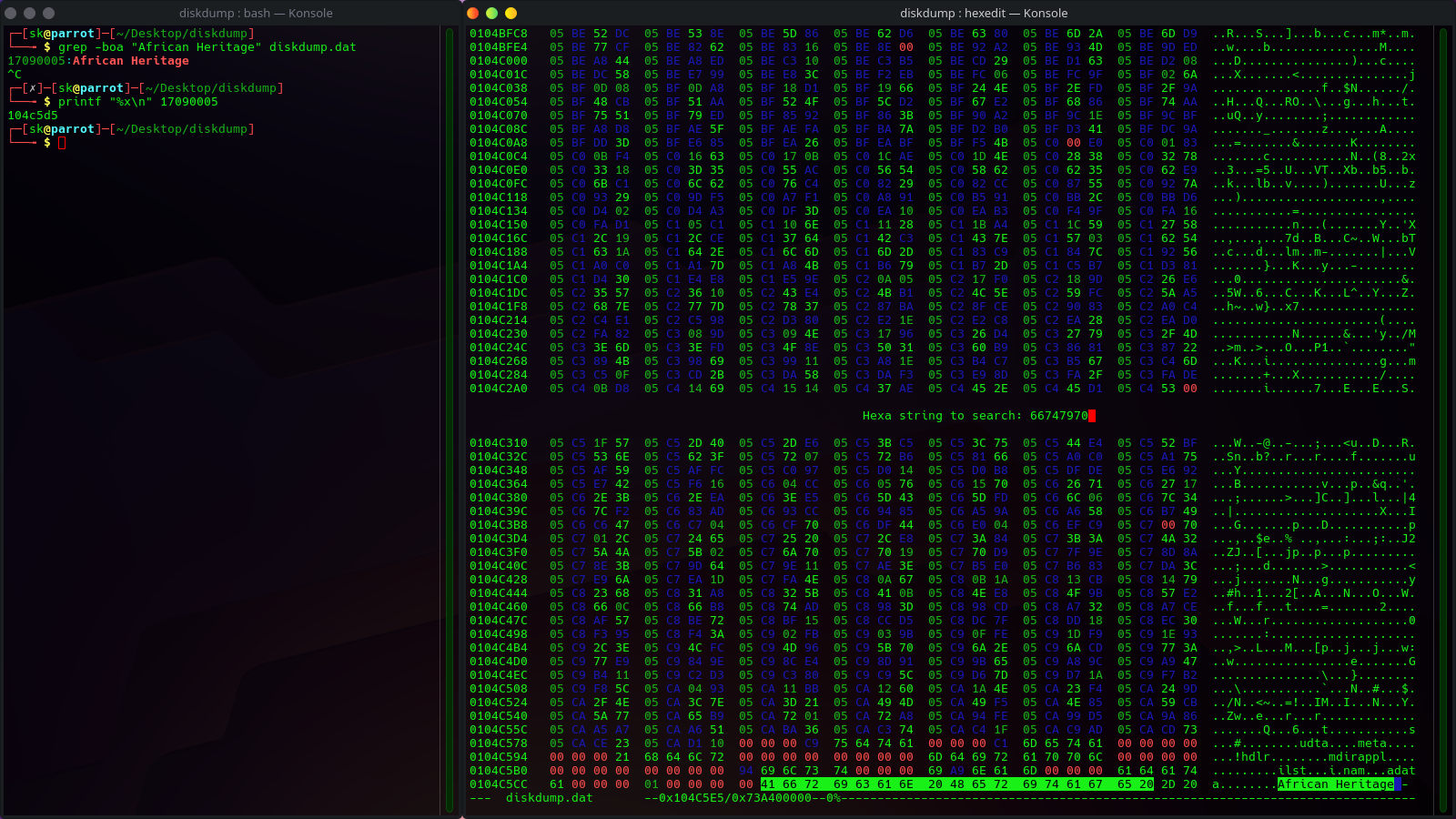This screenshot has height=819, width=1456.
Task: Click offset address 0104C594
Action: pyautogui.click(x=499, y=757)
